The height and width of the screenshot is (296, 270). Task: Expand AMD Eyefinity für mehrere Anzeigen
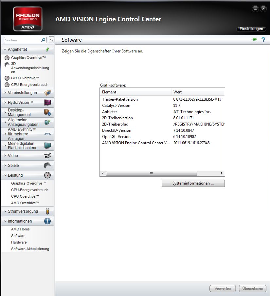click(5, 134)
